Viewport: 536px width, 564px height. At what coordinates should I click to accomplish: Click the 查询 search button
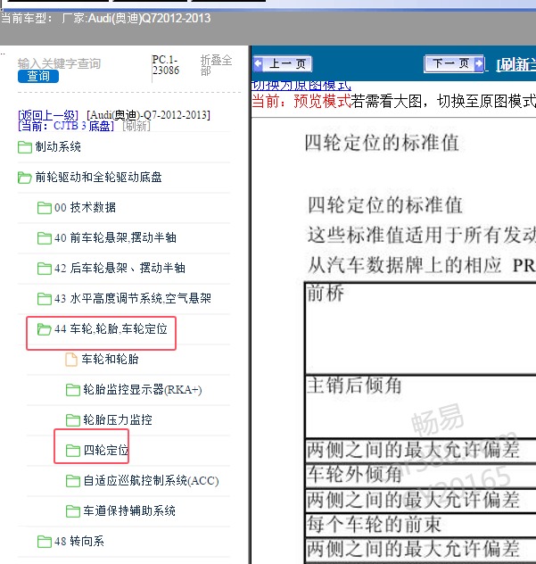coord(38,76)
